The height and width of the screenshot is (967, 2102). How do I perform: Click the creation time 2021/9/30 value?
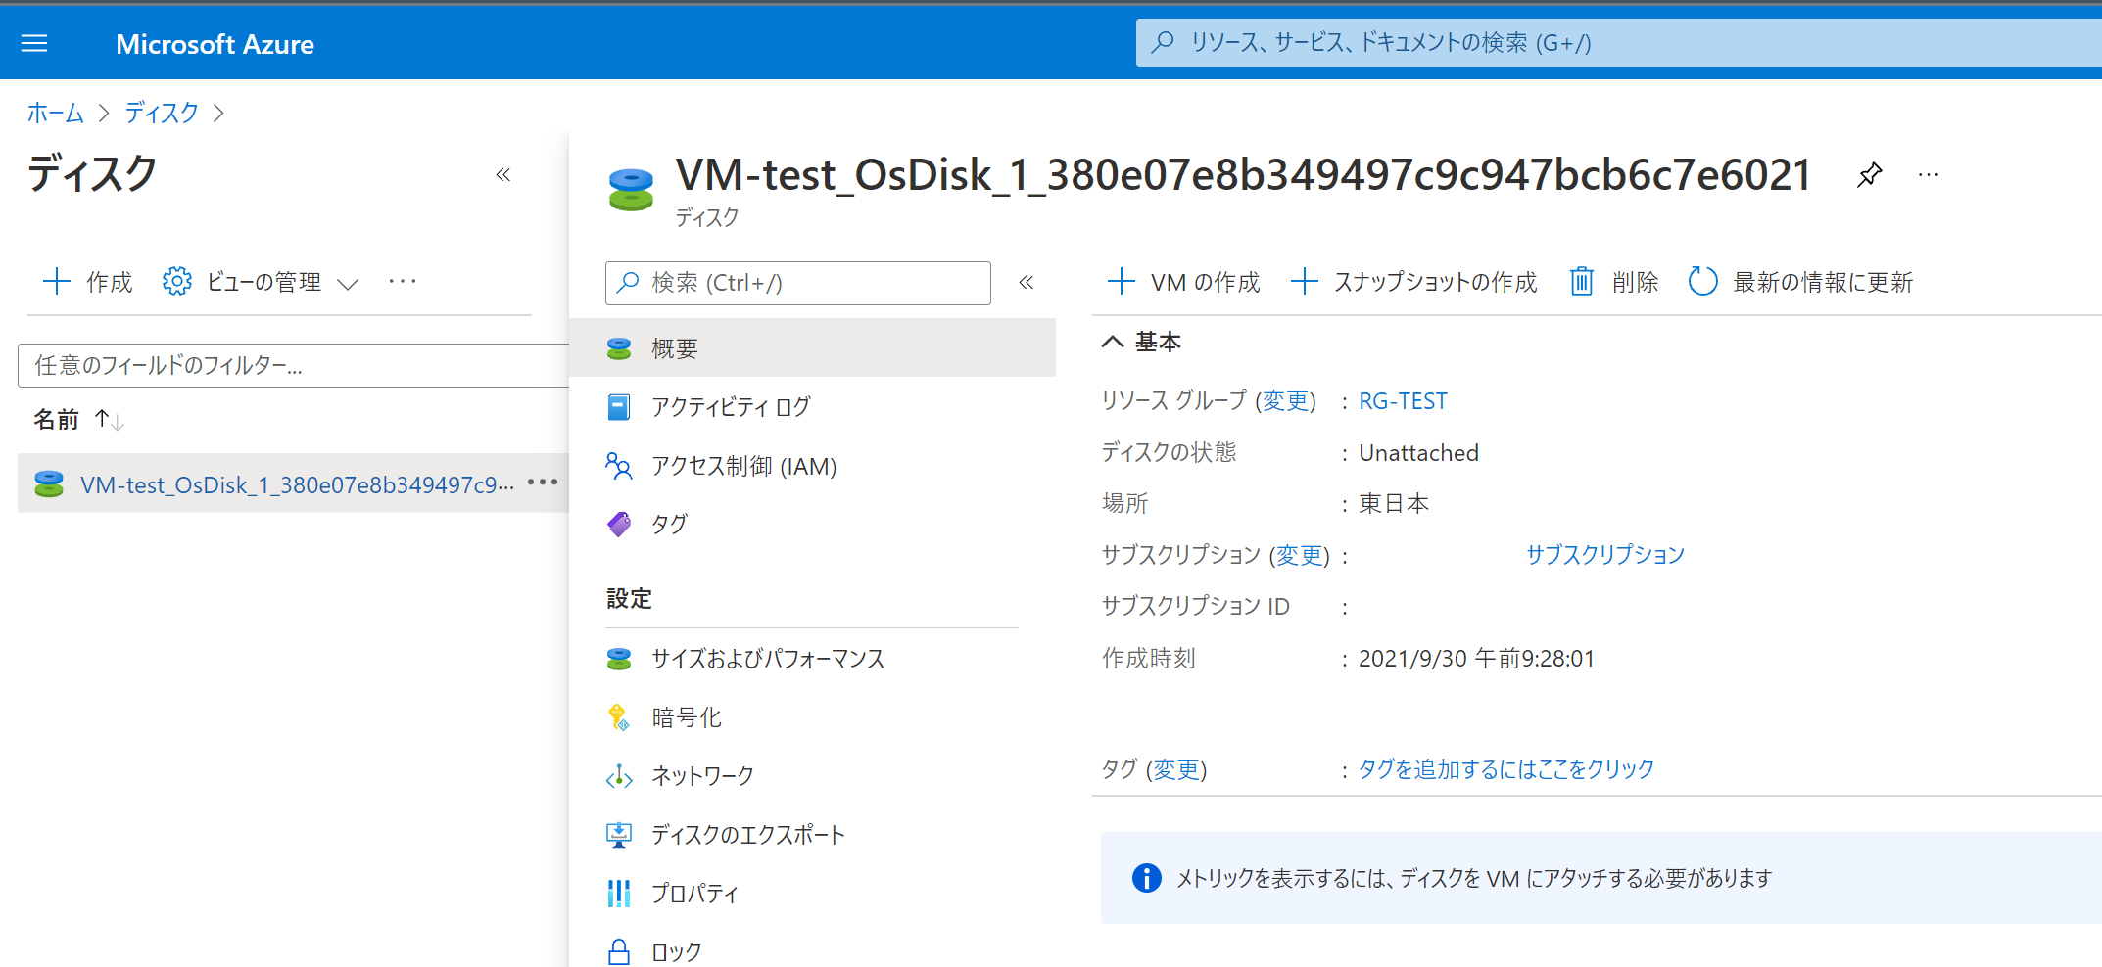(x=1476, y=659)
